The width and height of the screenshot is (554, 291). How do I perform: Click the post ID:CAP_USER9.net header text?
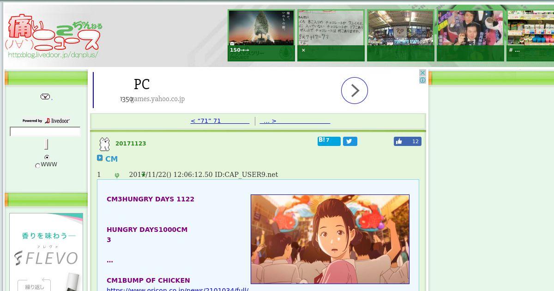[247, 175]
